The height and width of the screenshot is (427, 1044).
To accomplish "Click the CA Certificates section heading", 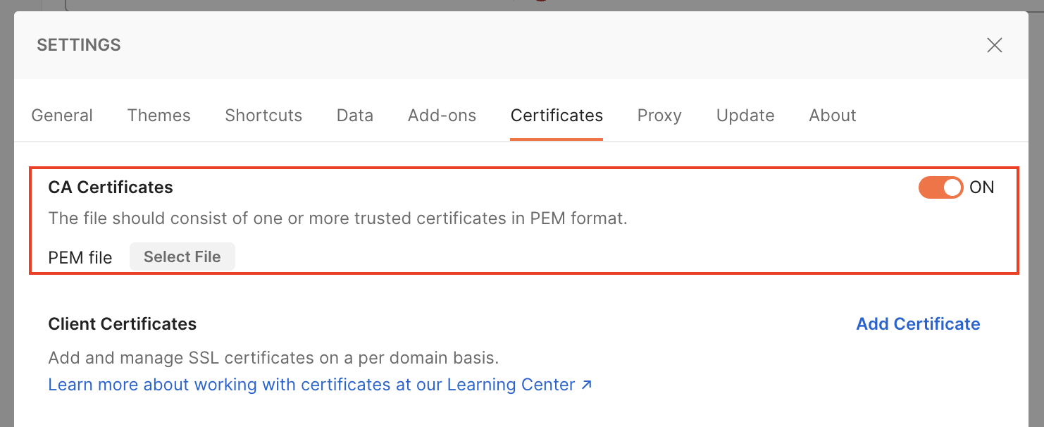I will 110,187.
